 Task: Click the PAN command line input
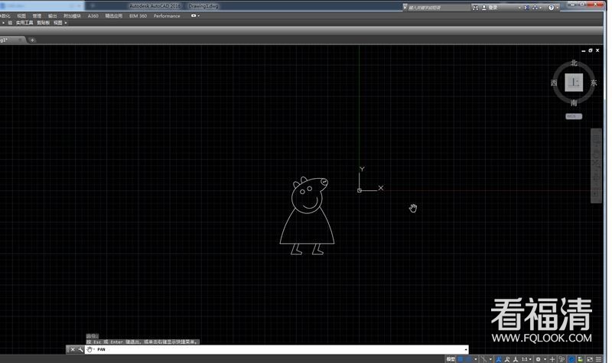(276, 349)
